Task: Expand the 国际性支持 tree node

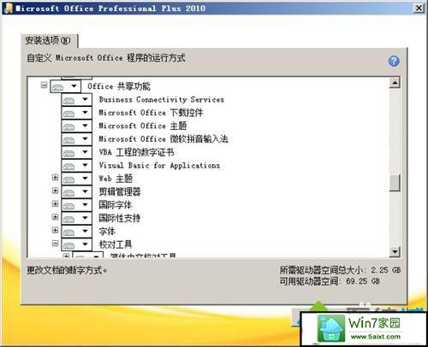Action: [x=55, y=217]
